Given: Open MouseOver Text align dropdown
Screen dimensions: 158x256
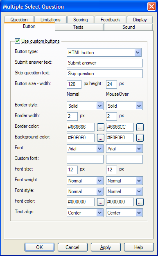Looking at the screenshot, I should pyautogui.click(x=124, y=212).
